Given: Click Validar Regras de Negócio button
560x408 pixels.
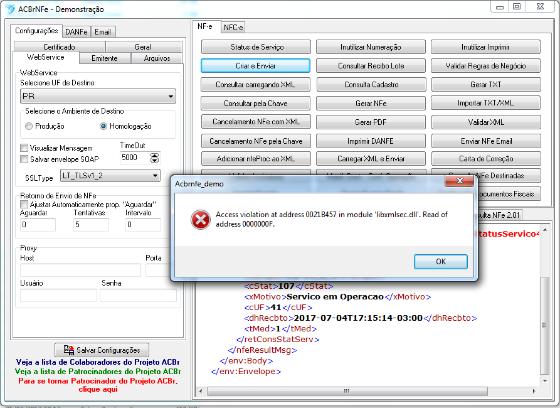Looking at the screenshot, I should (485, 66).
